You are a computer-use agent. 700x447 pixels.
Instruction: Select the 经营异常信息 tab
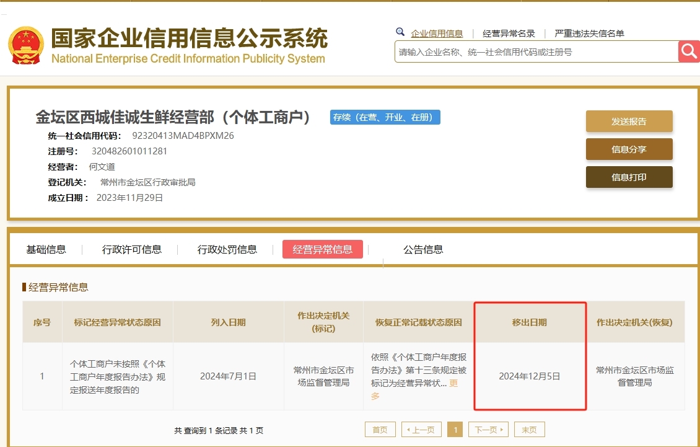click(322, 249)
